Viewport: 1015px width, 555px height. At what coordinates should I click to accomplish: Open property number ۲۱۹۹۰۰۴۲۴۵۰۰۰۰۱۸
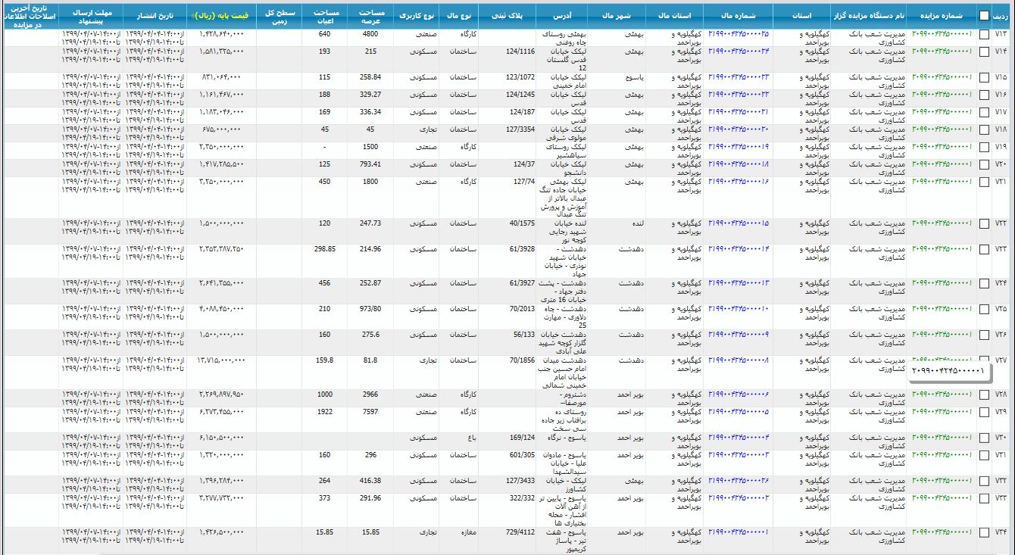(x=739, y=164)
